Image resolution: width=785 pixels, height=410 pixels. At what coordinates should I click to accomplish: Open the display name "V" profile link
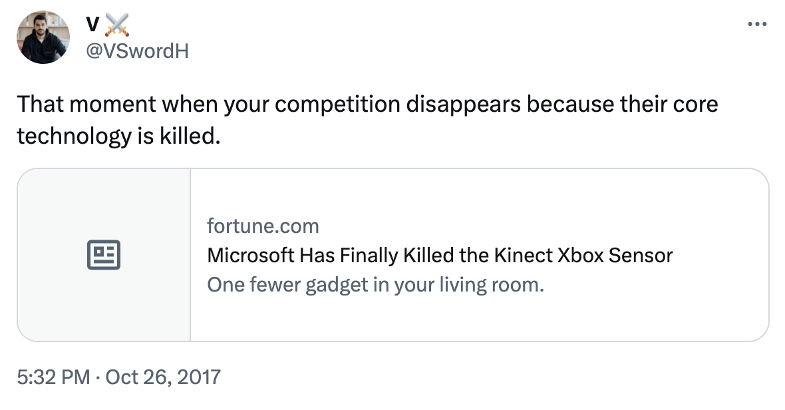[x=93, y=25]
